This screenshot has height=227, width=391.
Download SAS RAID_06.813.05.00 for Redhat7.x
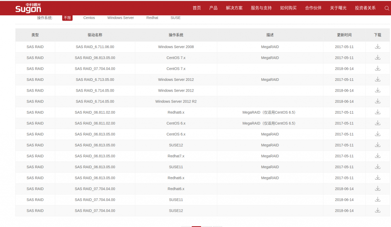(x=377, y=156)
